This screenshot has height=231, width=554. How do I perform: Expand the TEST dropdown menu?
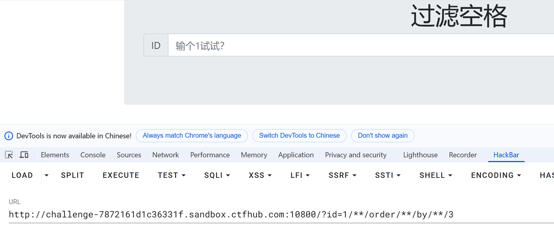tap(171, 175)
